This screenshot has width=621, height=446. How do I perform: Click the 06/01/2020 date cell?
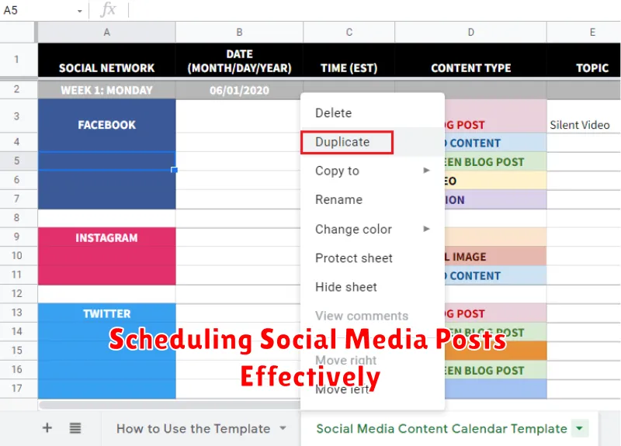[x=239, y=90]
